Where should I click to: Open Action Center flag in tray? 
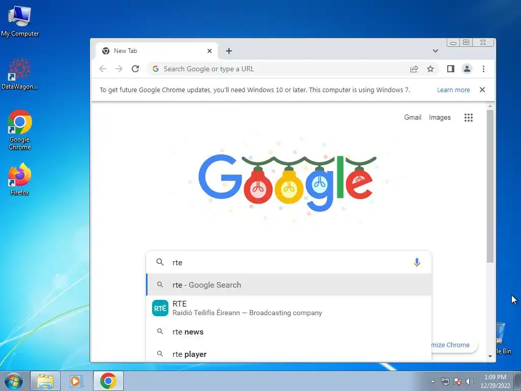[x=457, y=381]
